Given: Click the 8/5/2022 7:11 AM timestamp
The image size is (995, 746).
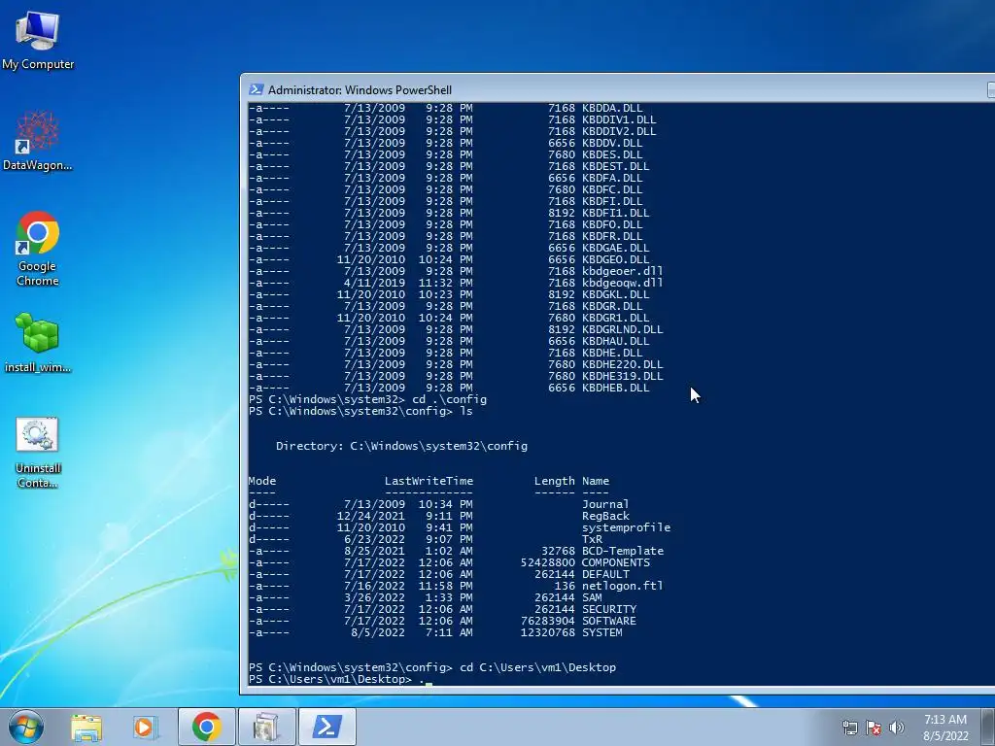Looking at the screenshot, I should [x=412, y=632].
